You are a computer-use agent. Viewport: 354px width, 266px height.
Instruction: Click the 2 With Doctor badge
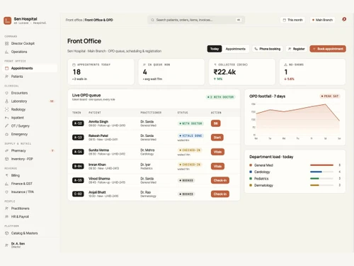(220, 97)
